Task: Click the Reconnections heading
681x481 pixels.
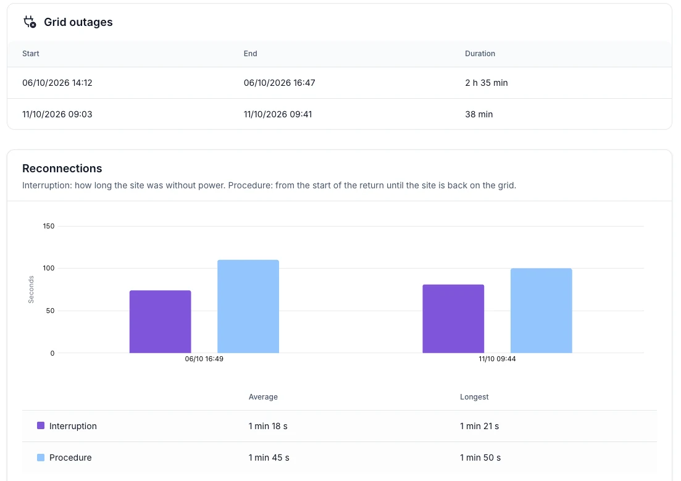Action: tap(62, 169)
